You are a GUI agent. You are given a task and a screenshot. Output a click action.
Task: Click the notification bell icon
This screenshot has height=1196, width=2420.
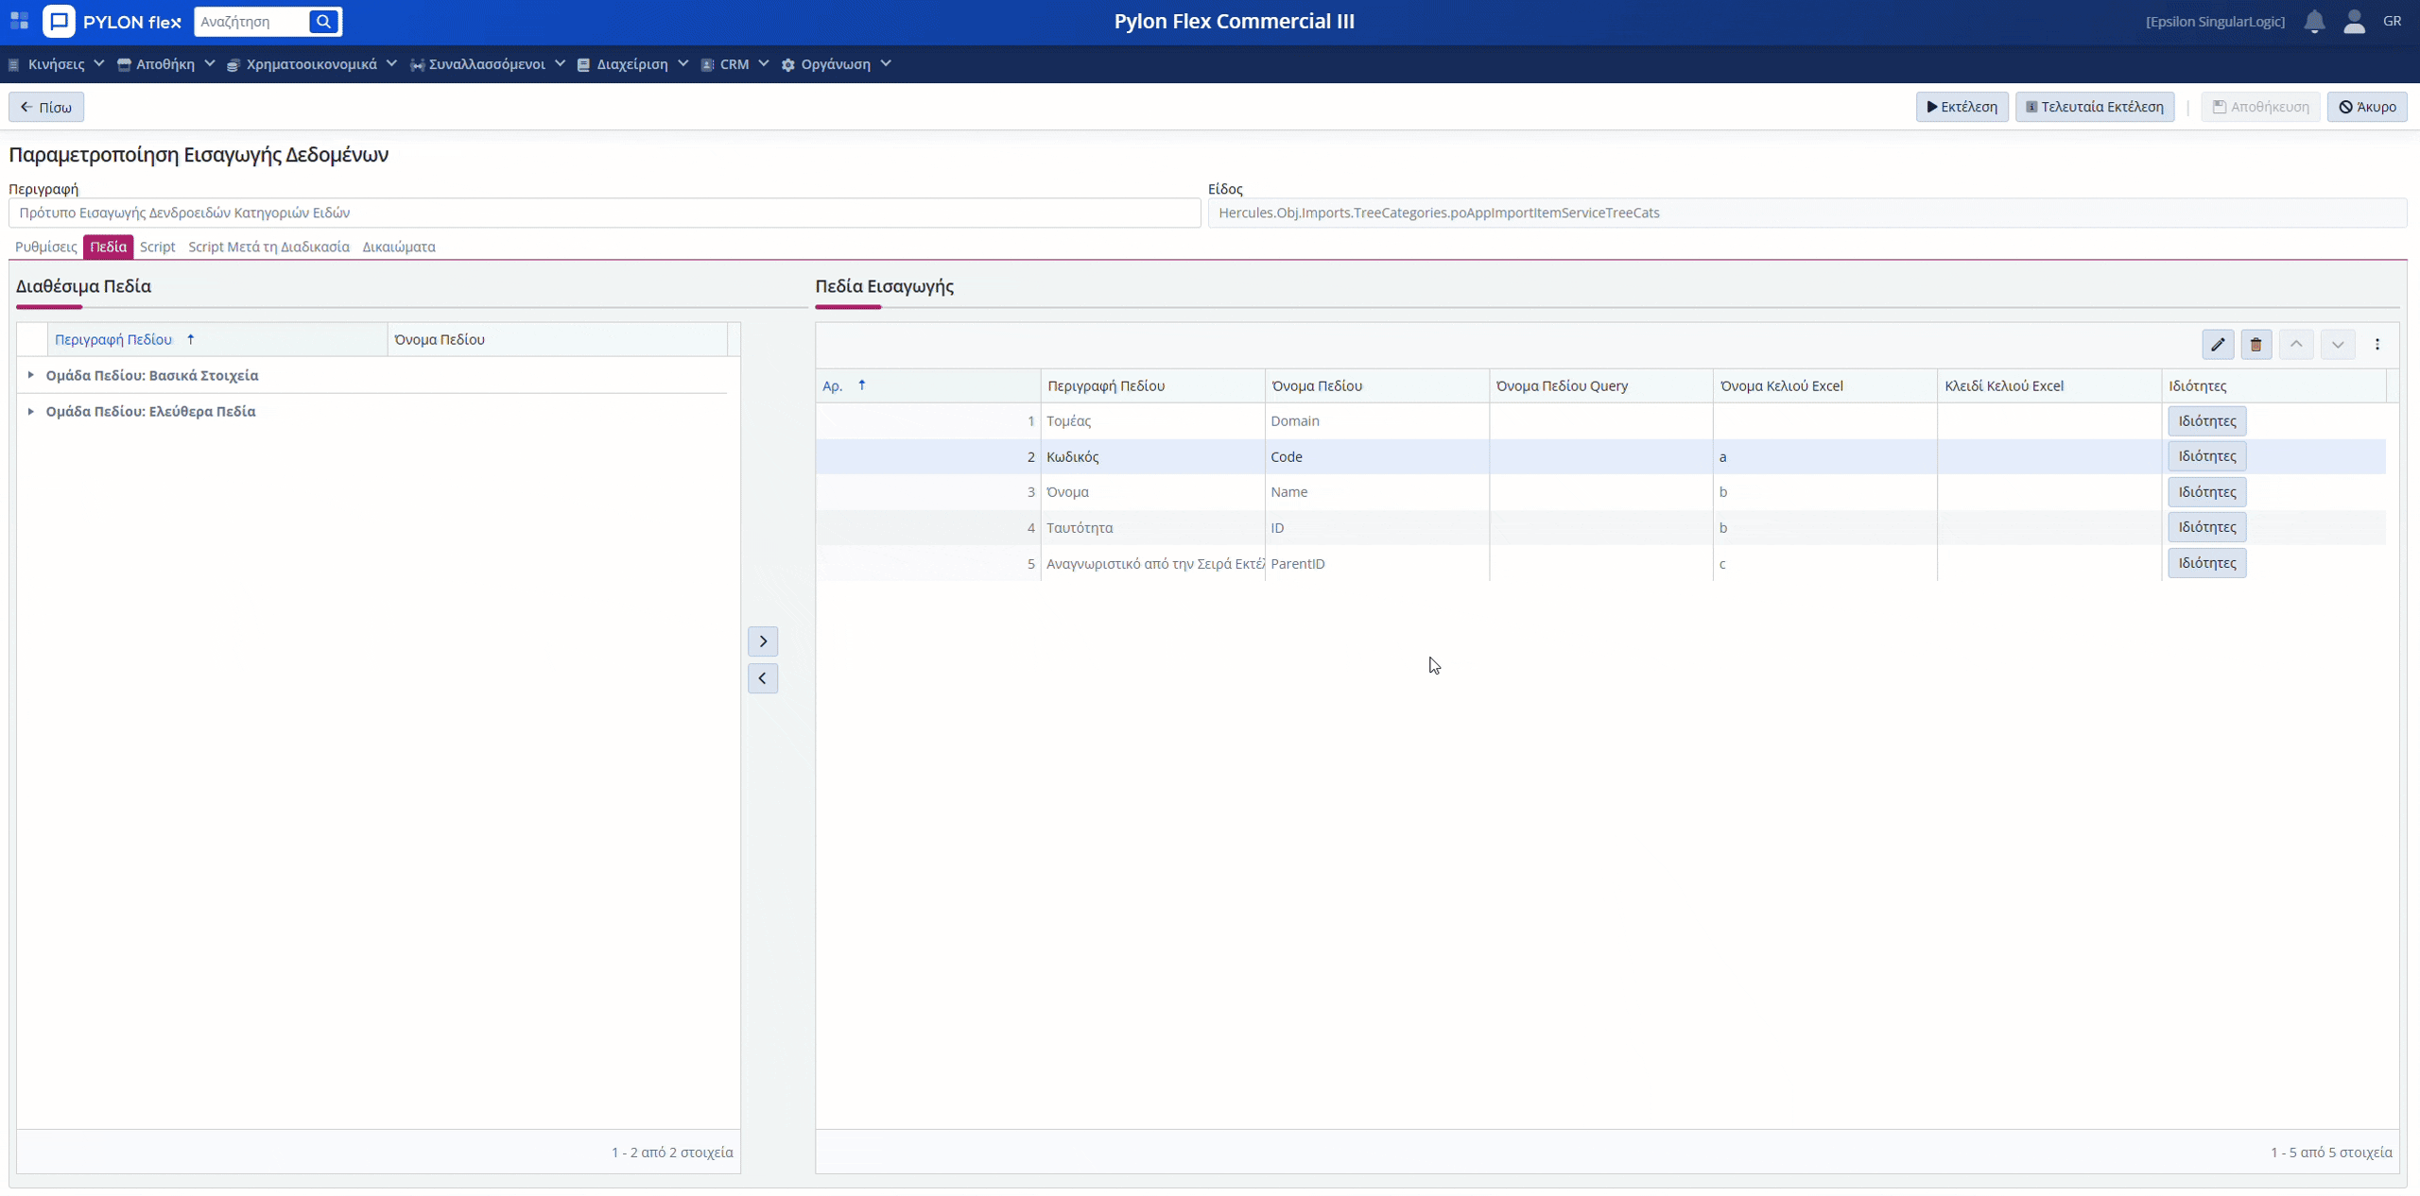pos(2314,22)
